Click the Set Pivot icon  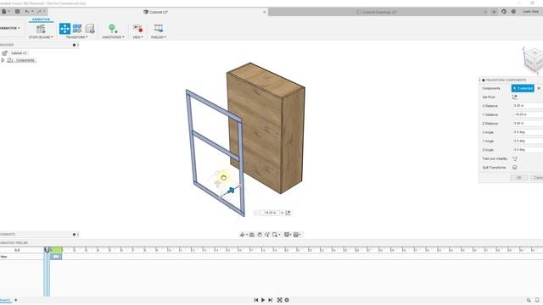[x=515, y=97]
